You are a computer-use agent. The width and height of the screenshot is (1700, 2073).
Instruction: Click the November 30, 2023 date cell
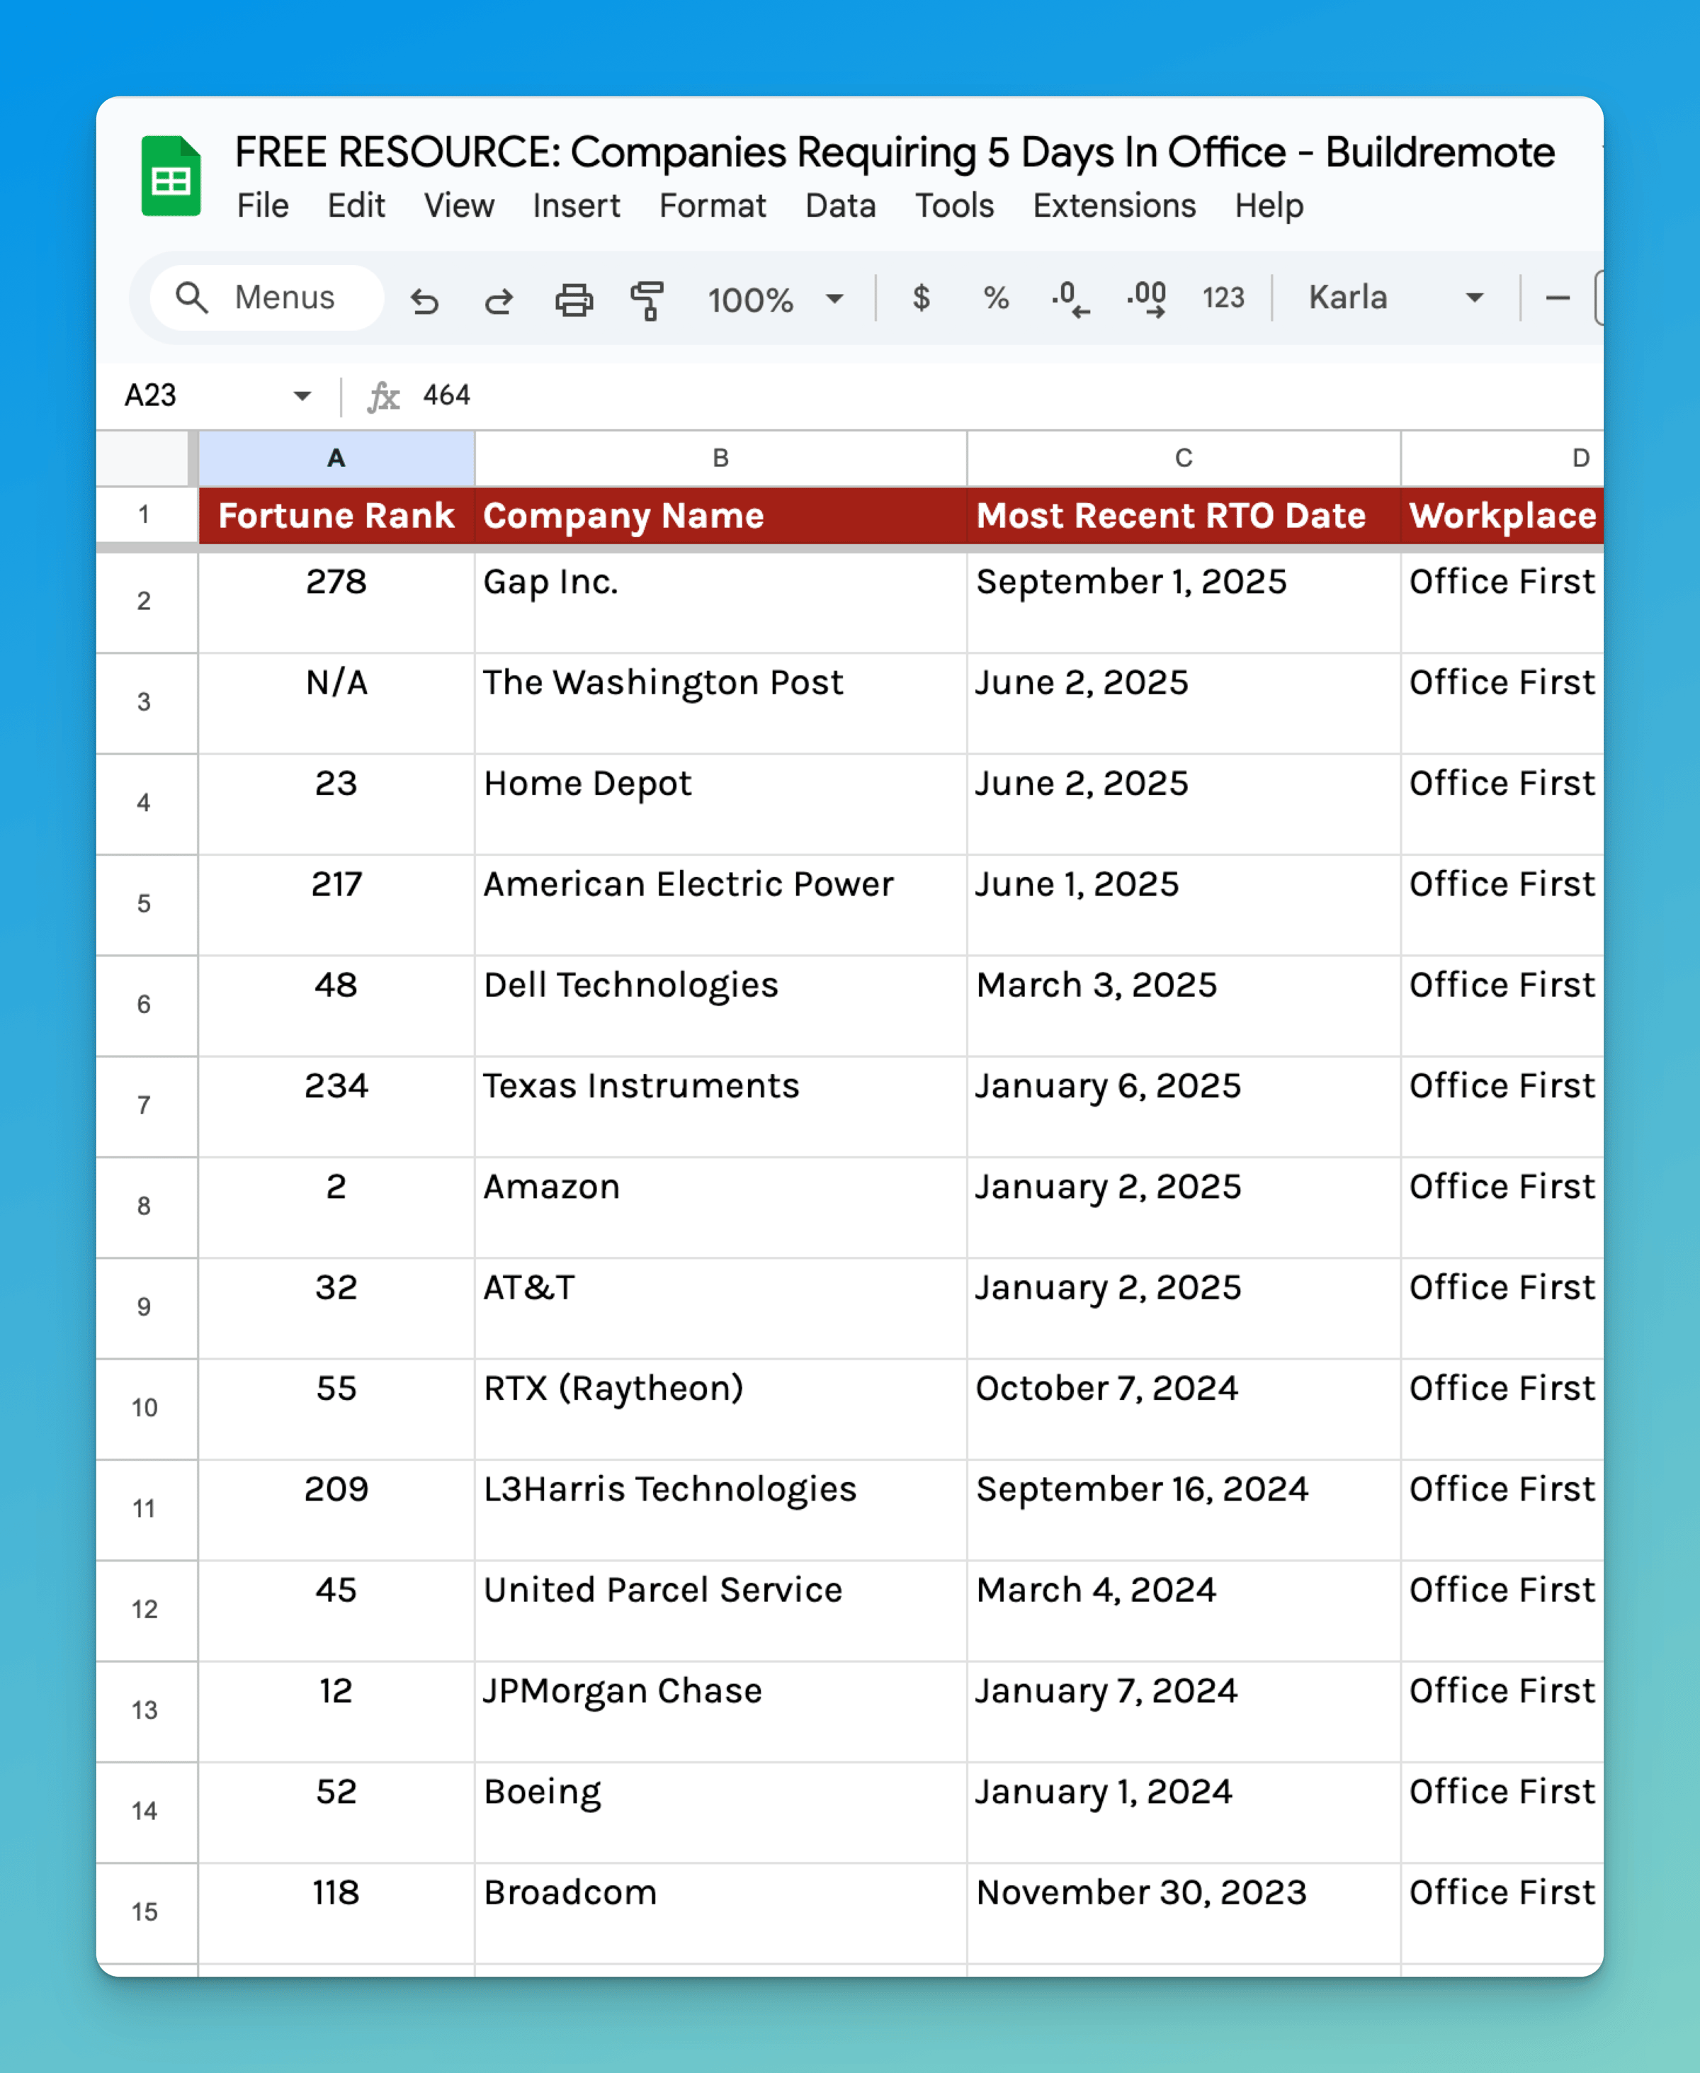(1183, 1914)
